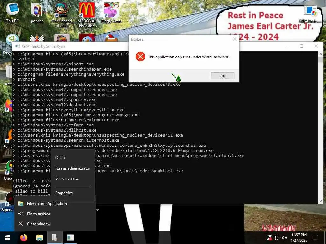Image resolution: width=326 pixels, height=244 pixels.
Task: Select FileExplorer Application in the jump list
Action: pyautogui.click(x=55, y=204)
